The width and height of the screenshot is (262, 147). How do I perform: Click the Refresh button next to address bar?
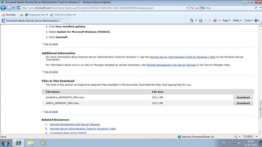(x=192, y=8)
